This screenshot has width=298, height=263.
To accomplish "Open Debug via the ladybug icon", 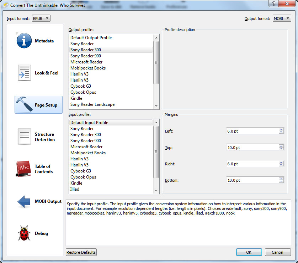I will (24, 233).
